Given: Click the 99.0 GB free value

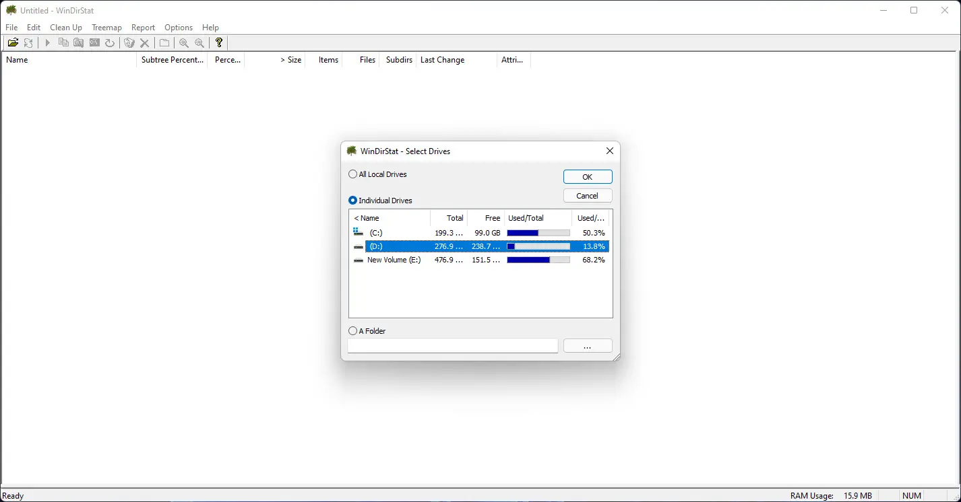Looking at the screenshot, I should click(487, 233).
